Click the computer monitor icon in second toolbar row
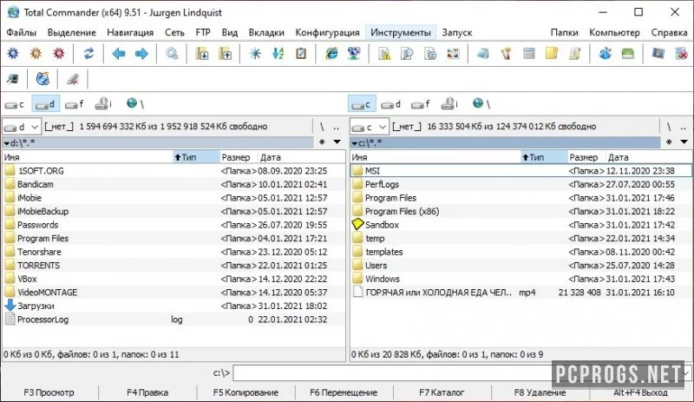694x402 pixels. 13,79
